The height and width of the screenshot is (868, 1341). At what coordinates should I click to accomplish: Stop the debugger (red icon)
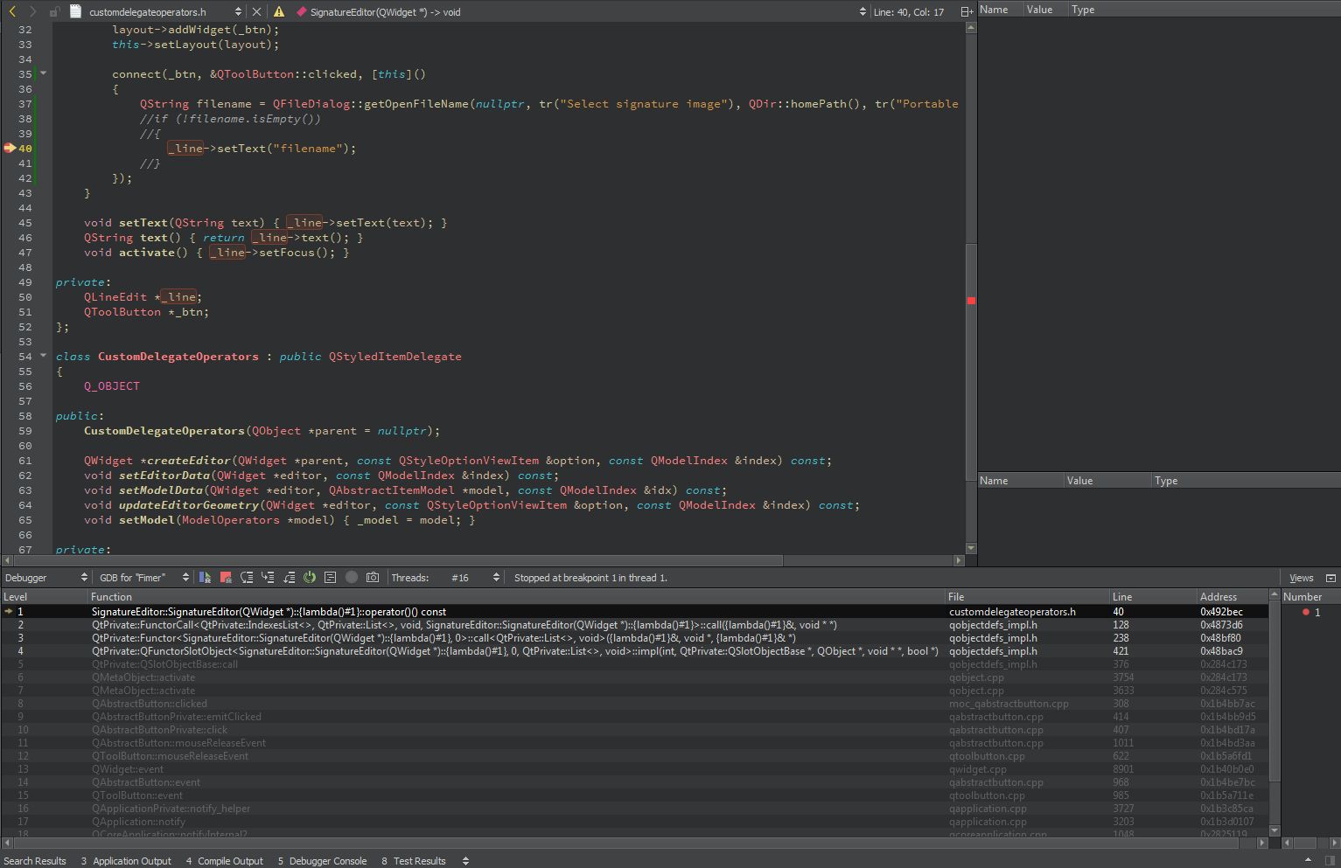pyautogui.click(x=226, y=577)
